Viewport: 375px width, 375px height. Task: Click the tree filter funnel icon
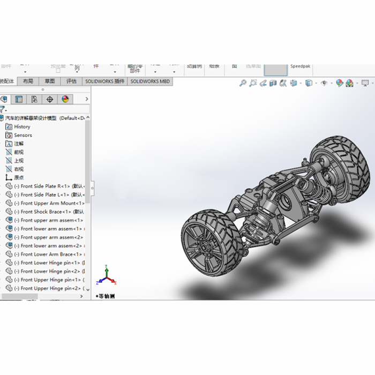pyautogui.click(x=2, y=109)
